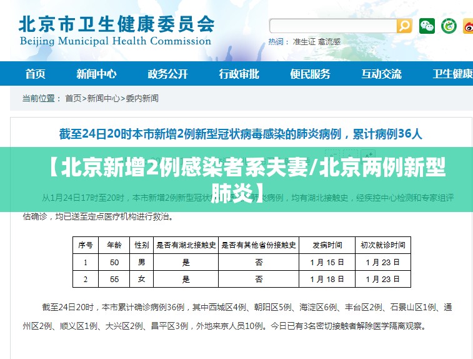This screenshot has height=359, width=473.
Task: Open the 互动交流 navigation item
Action: (381, 74)
